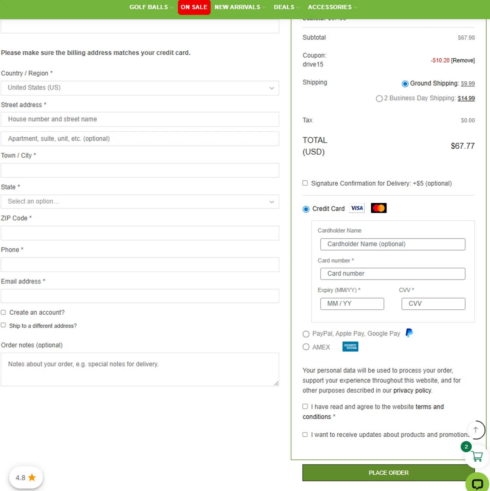Viewport: 490px width, 491px height.
Task: Open the privacy policy link
Action: (412, 390)
